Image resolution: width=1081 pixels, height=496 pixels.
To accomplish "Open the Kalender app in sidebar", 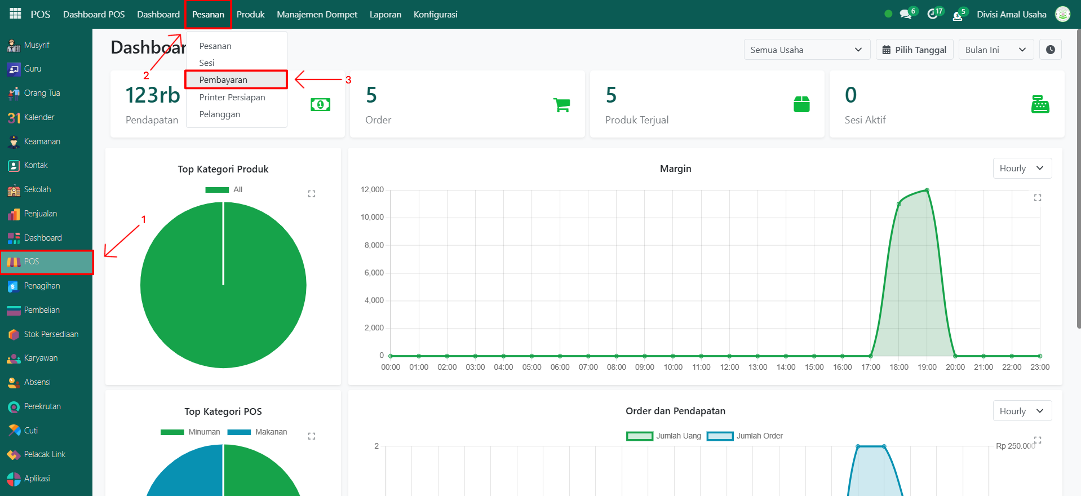I will click(39, 117).
